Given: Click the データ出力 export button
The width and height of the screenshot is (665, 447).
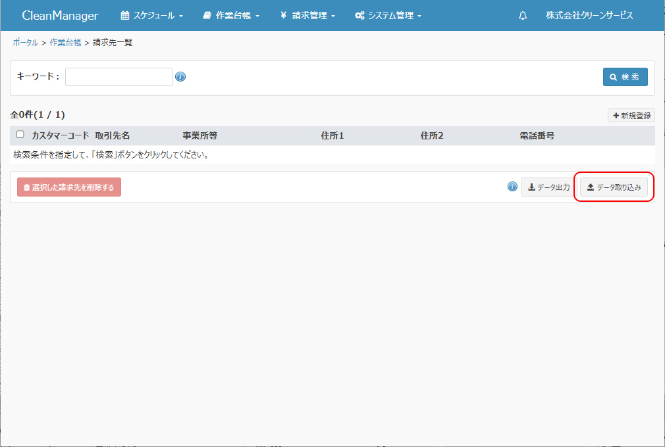Looking at the screenshot, I should click(548, 187).
